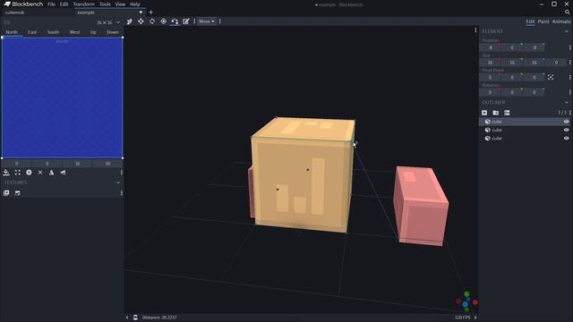573x322 pixels.
Task: Click the X clear icon in UV toolbar
Action: tap(40, 173)
